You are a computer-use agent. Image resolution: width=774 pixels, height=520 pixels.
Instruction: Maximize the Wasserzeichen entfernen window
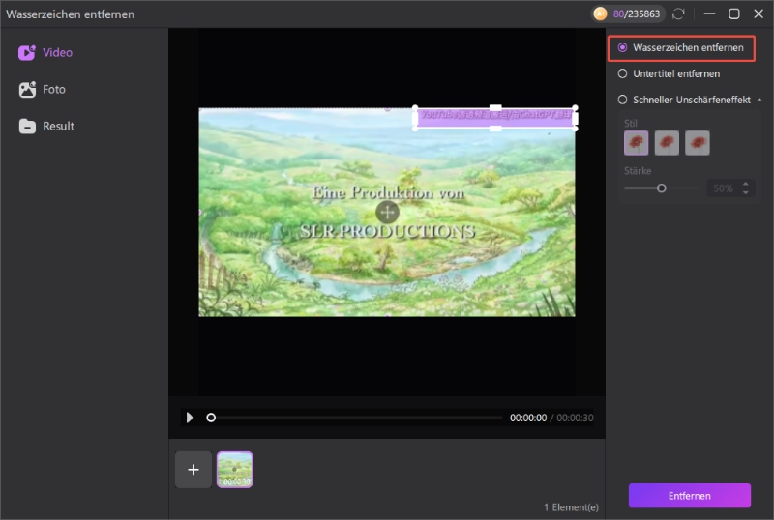[x=734, y=14]
